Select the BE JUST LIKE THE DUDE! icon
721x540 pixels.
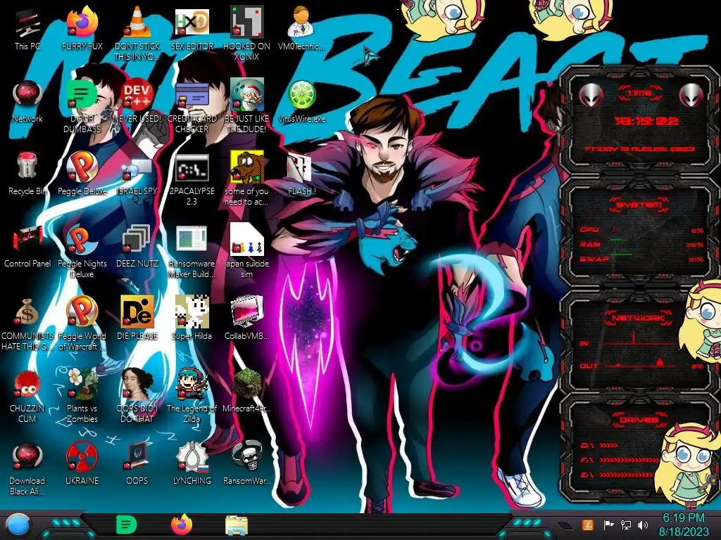[x=247, y=107]
